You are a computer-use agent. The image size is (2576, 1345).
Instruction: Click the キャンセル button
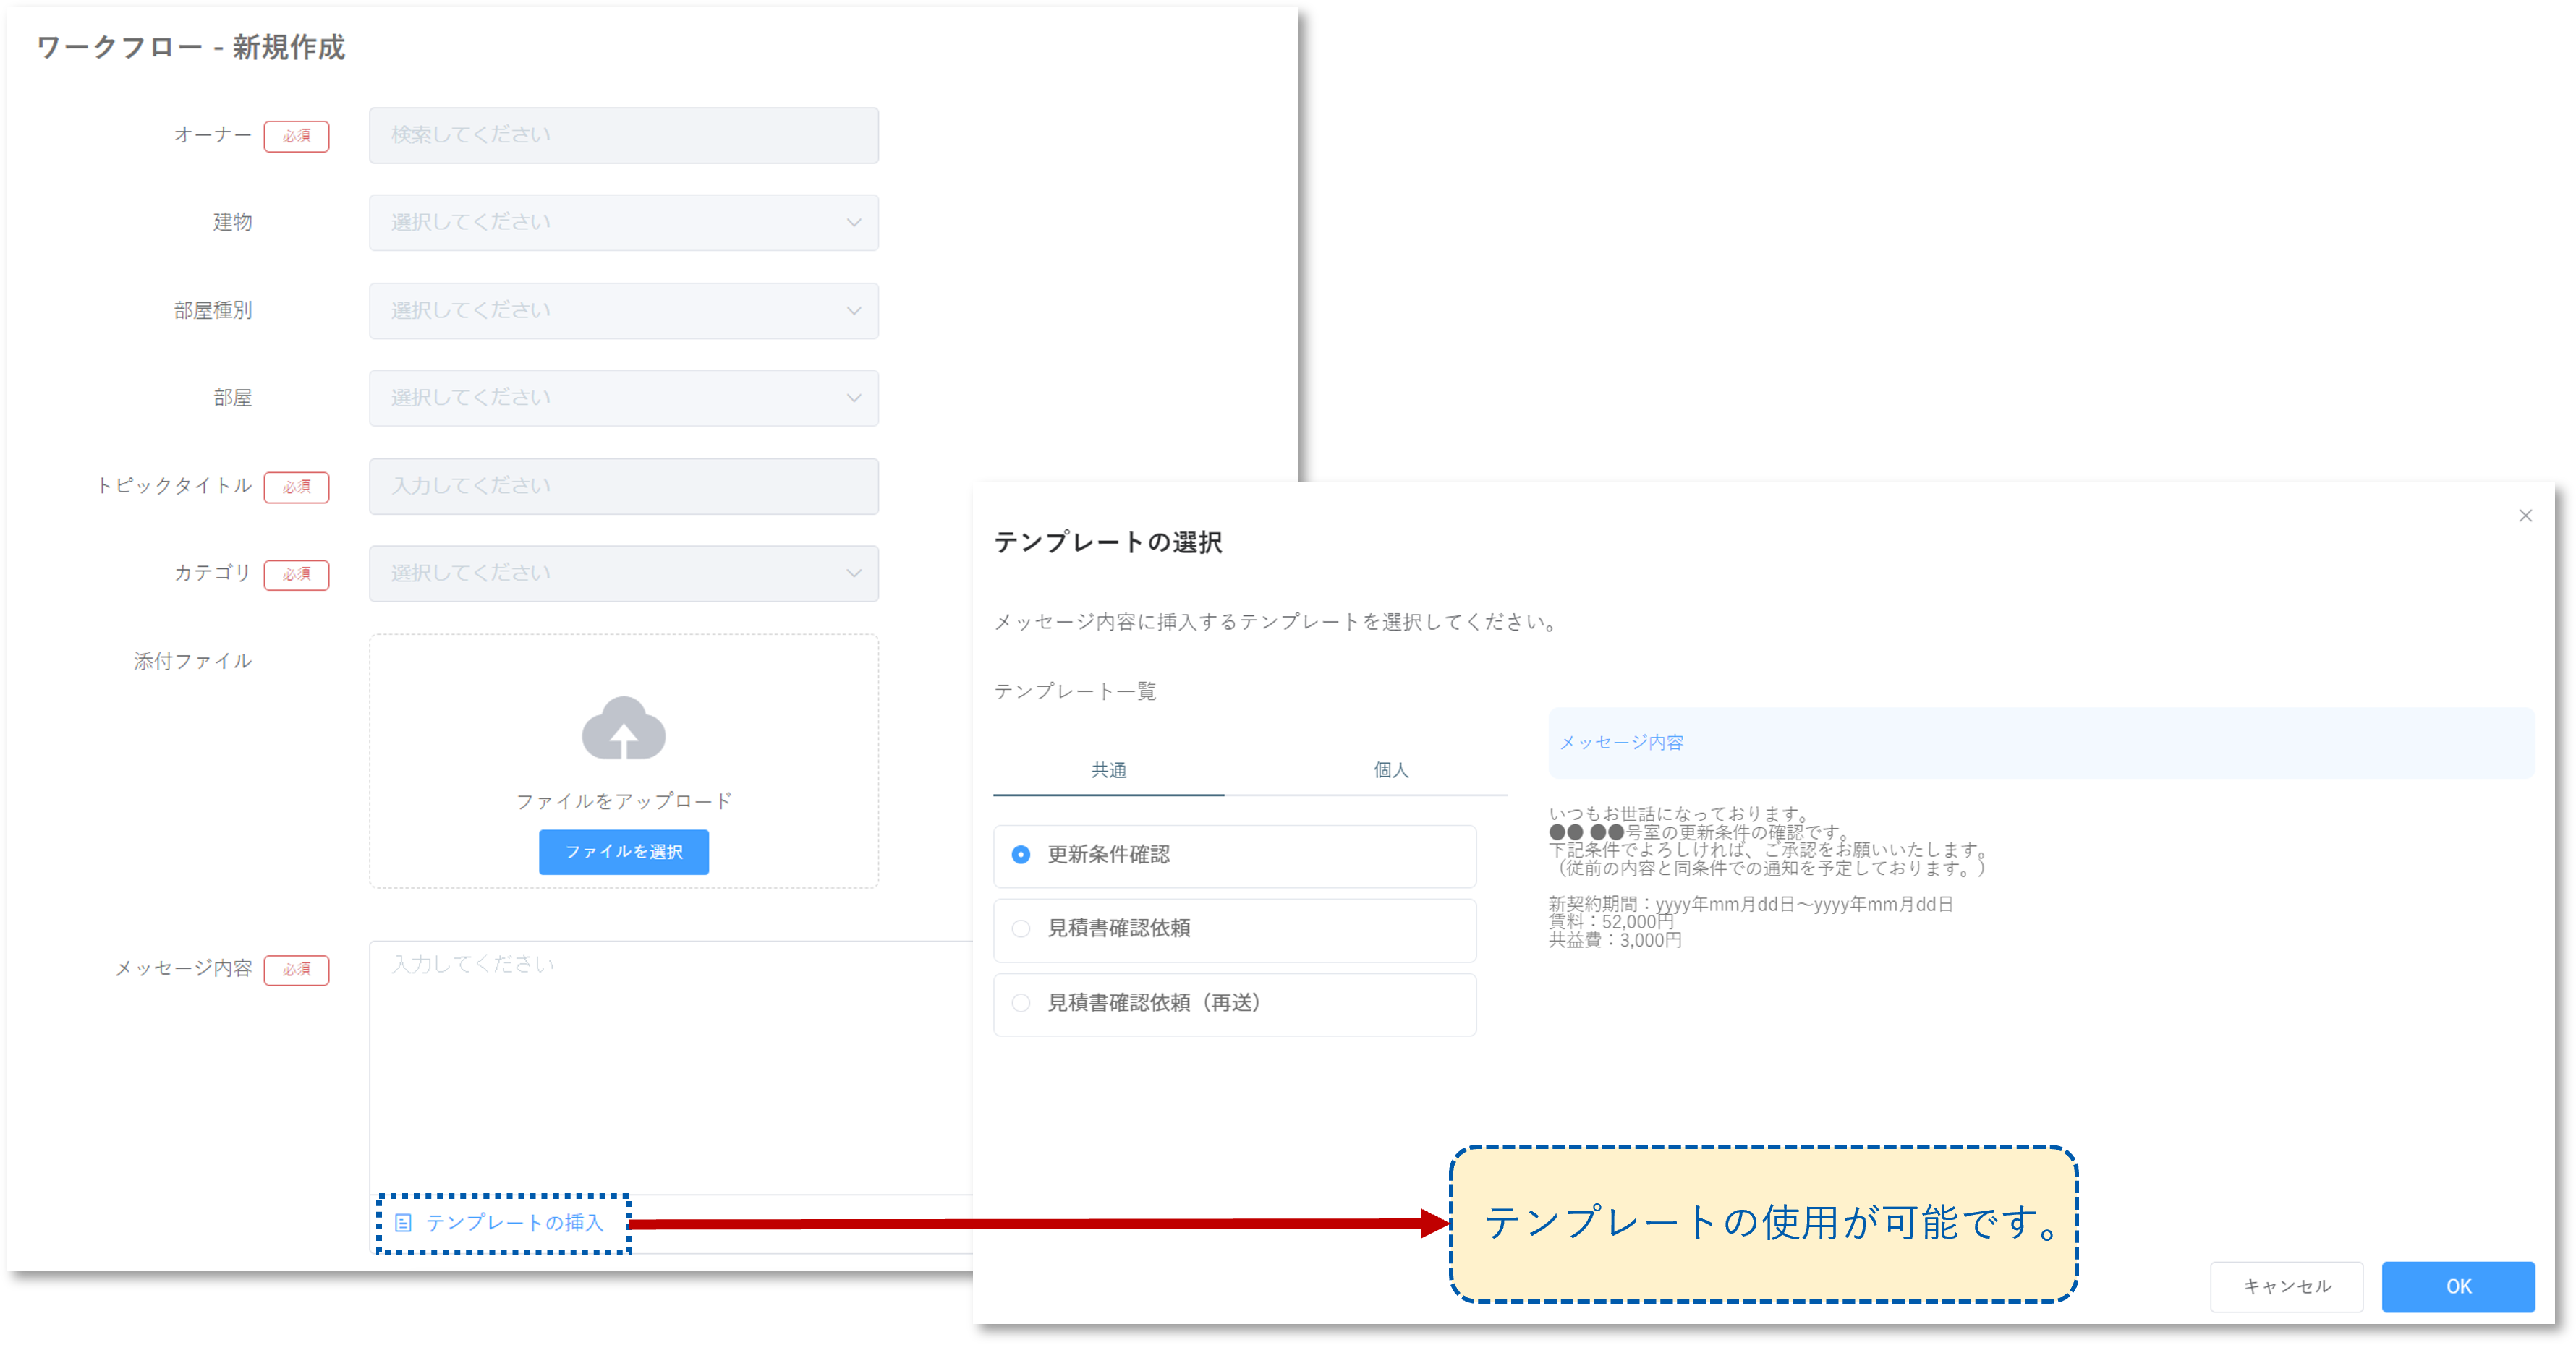[2286, 1286]
